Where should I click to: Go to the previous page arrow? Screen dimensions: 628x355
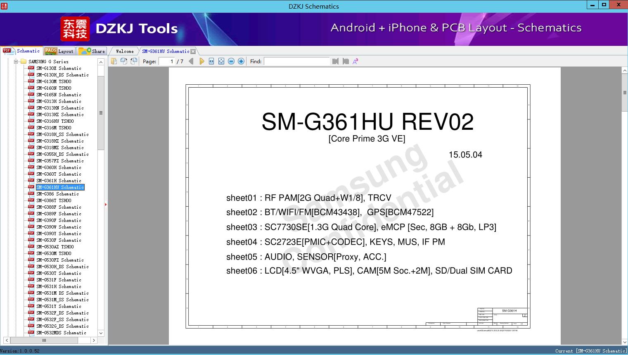pos(191,61)
